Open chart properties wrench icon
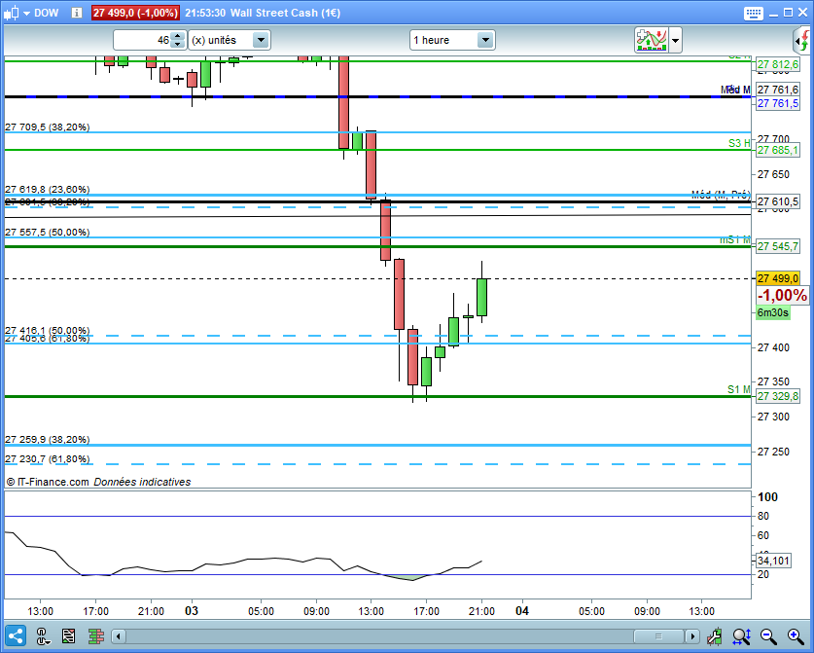 pos(715,635)
